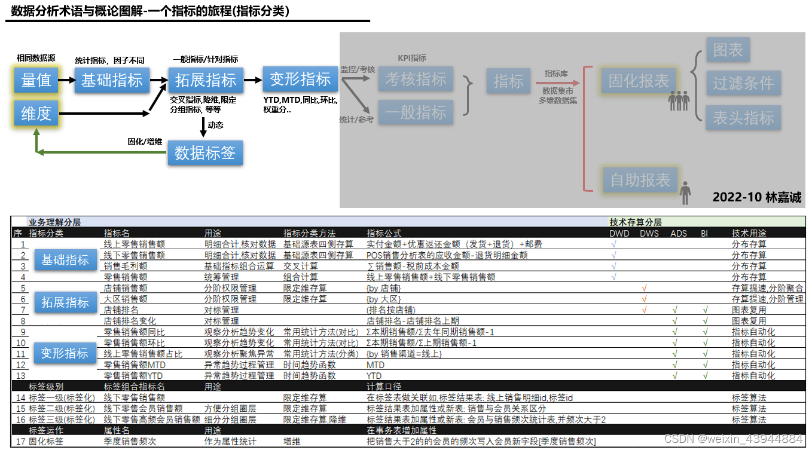The image size is (812, 450).
Task: Select the greyed 固化报表 box
Action: (x=638, y=81)
